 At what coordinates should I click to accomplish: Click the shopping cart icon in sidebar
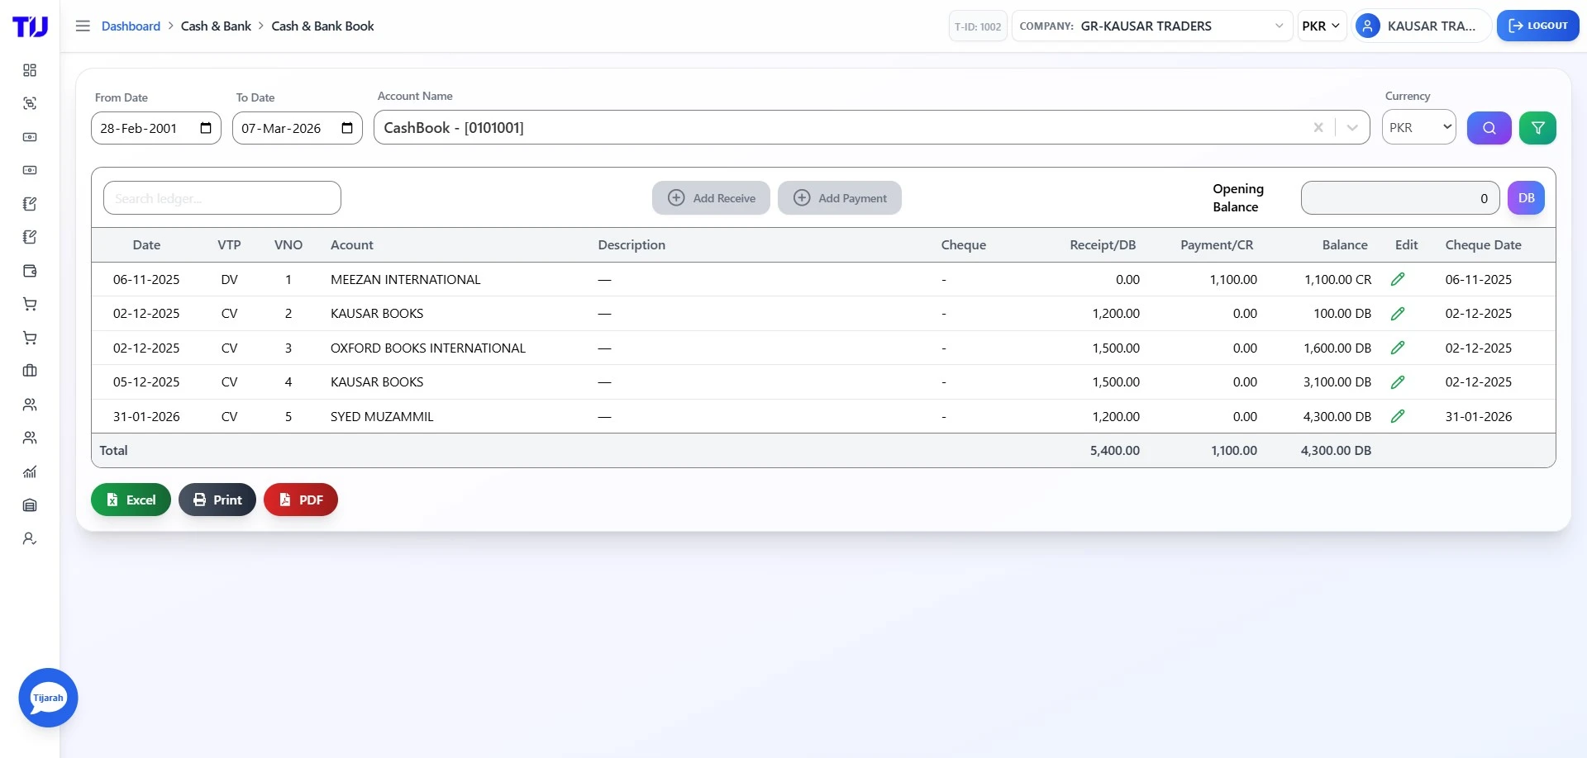coord(30,304)
